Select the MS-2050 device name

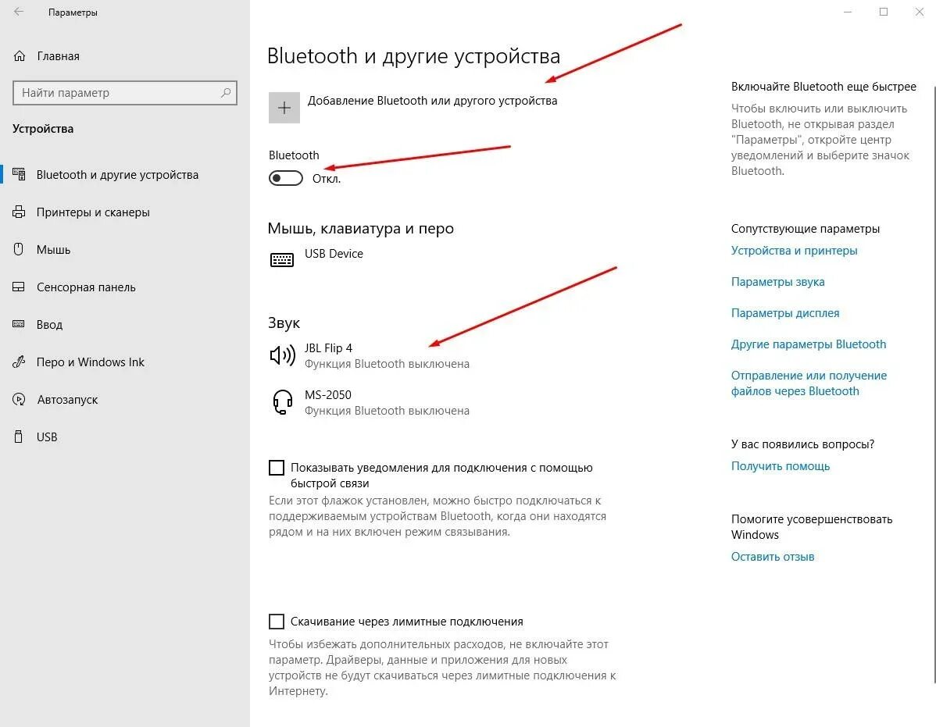[x=327, y=395]
